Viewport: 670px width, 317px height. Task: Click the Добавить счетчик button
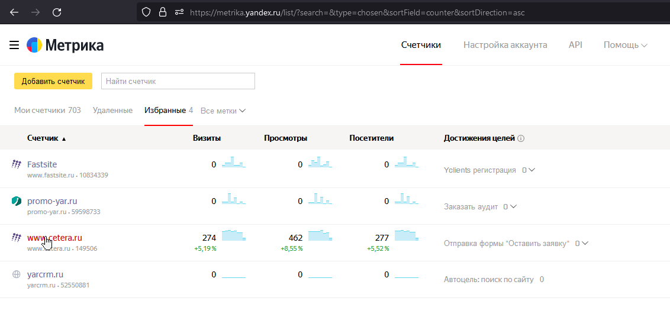coord(53,81)
